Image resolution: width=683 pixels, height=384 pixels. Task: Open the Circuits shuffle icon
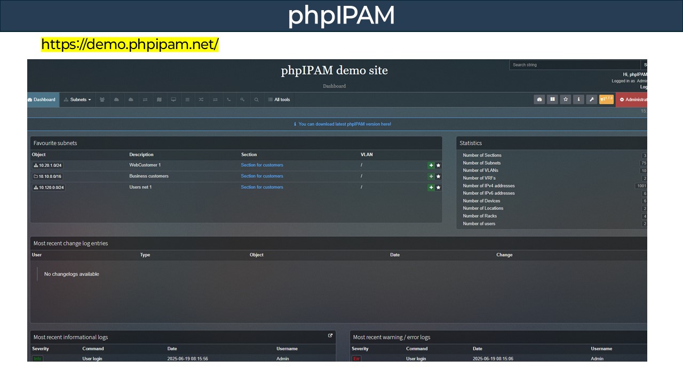click(x=201, y=100)
